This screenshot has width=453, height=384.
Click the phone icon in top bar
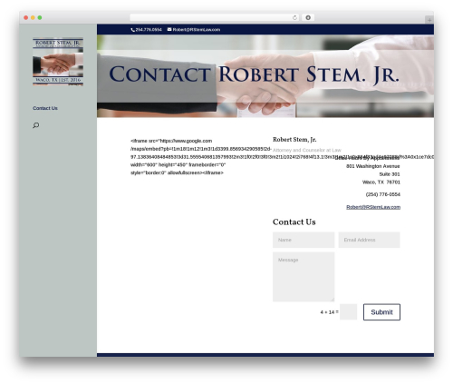tap(132, 30)
